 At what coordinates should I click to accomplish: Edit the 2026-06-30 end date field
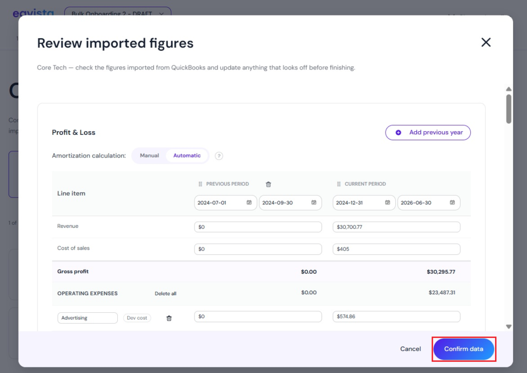429,203
